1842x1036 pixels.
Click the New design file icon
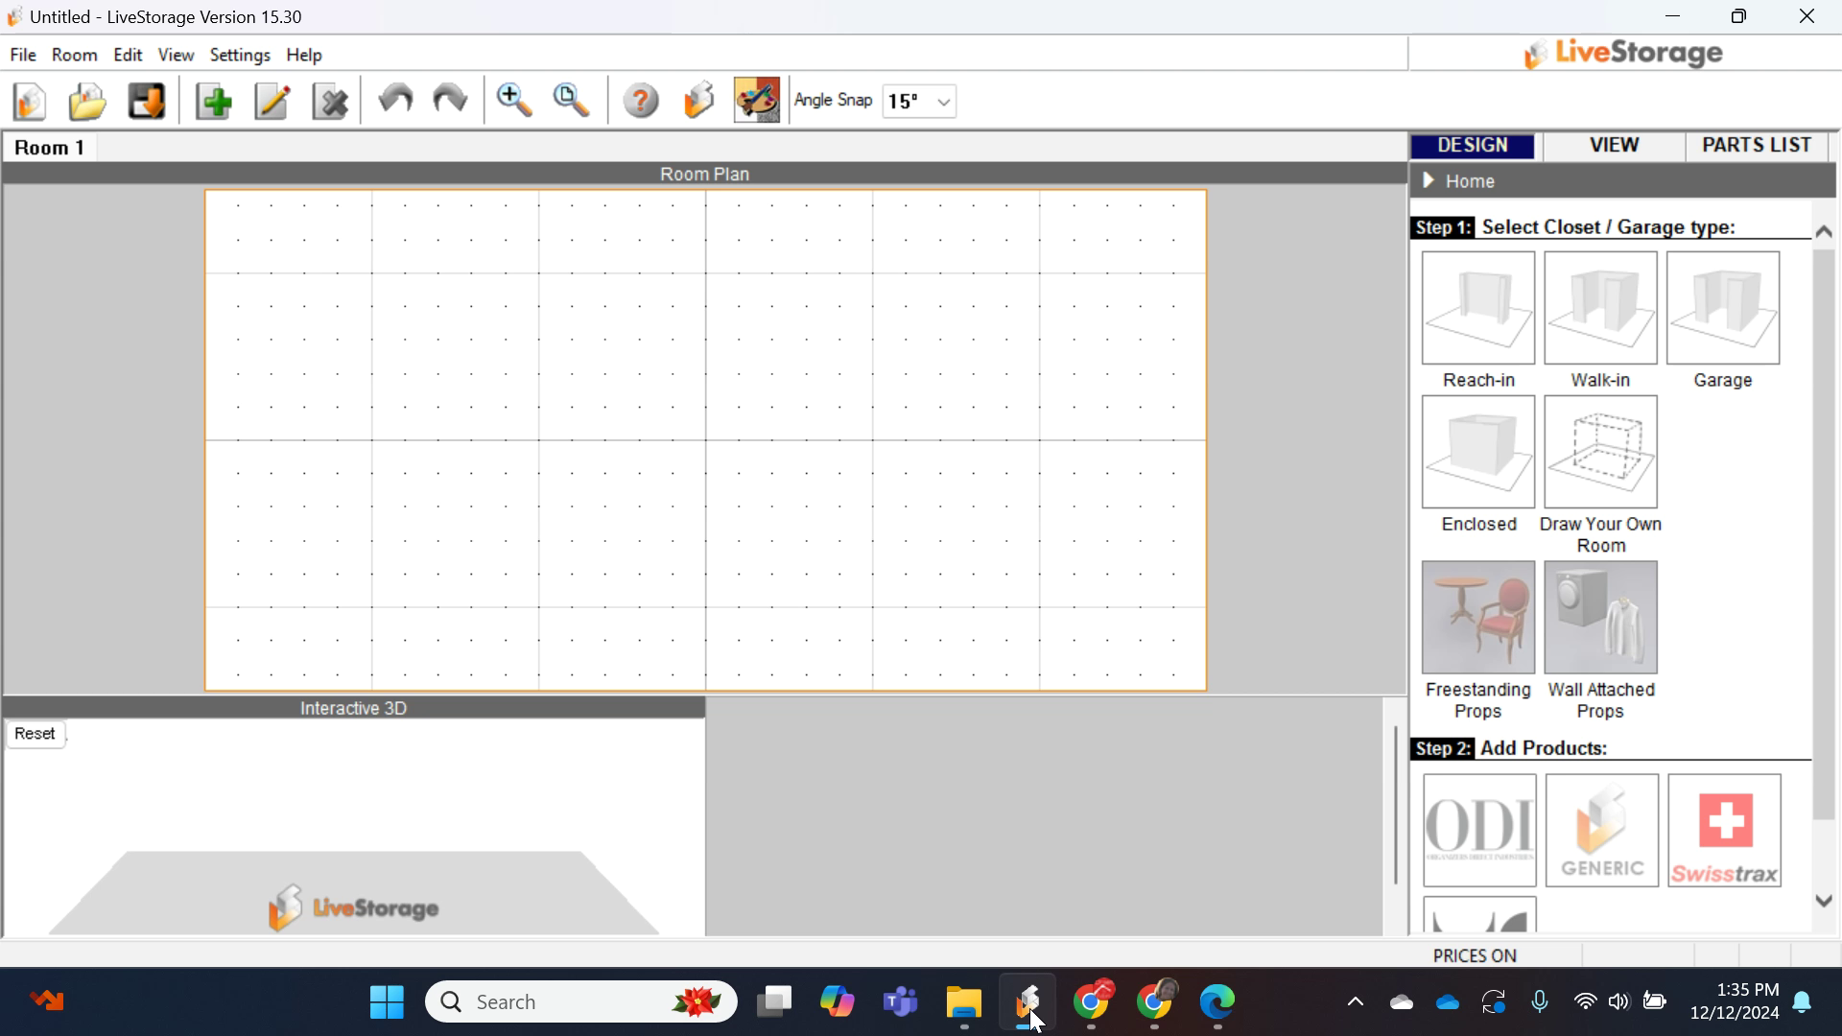point(30,101)
